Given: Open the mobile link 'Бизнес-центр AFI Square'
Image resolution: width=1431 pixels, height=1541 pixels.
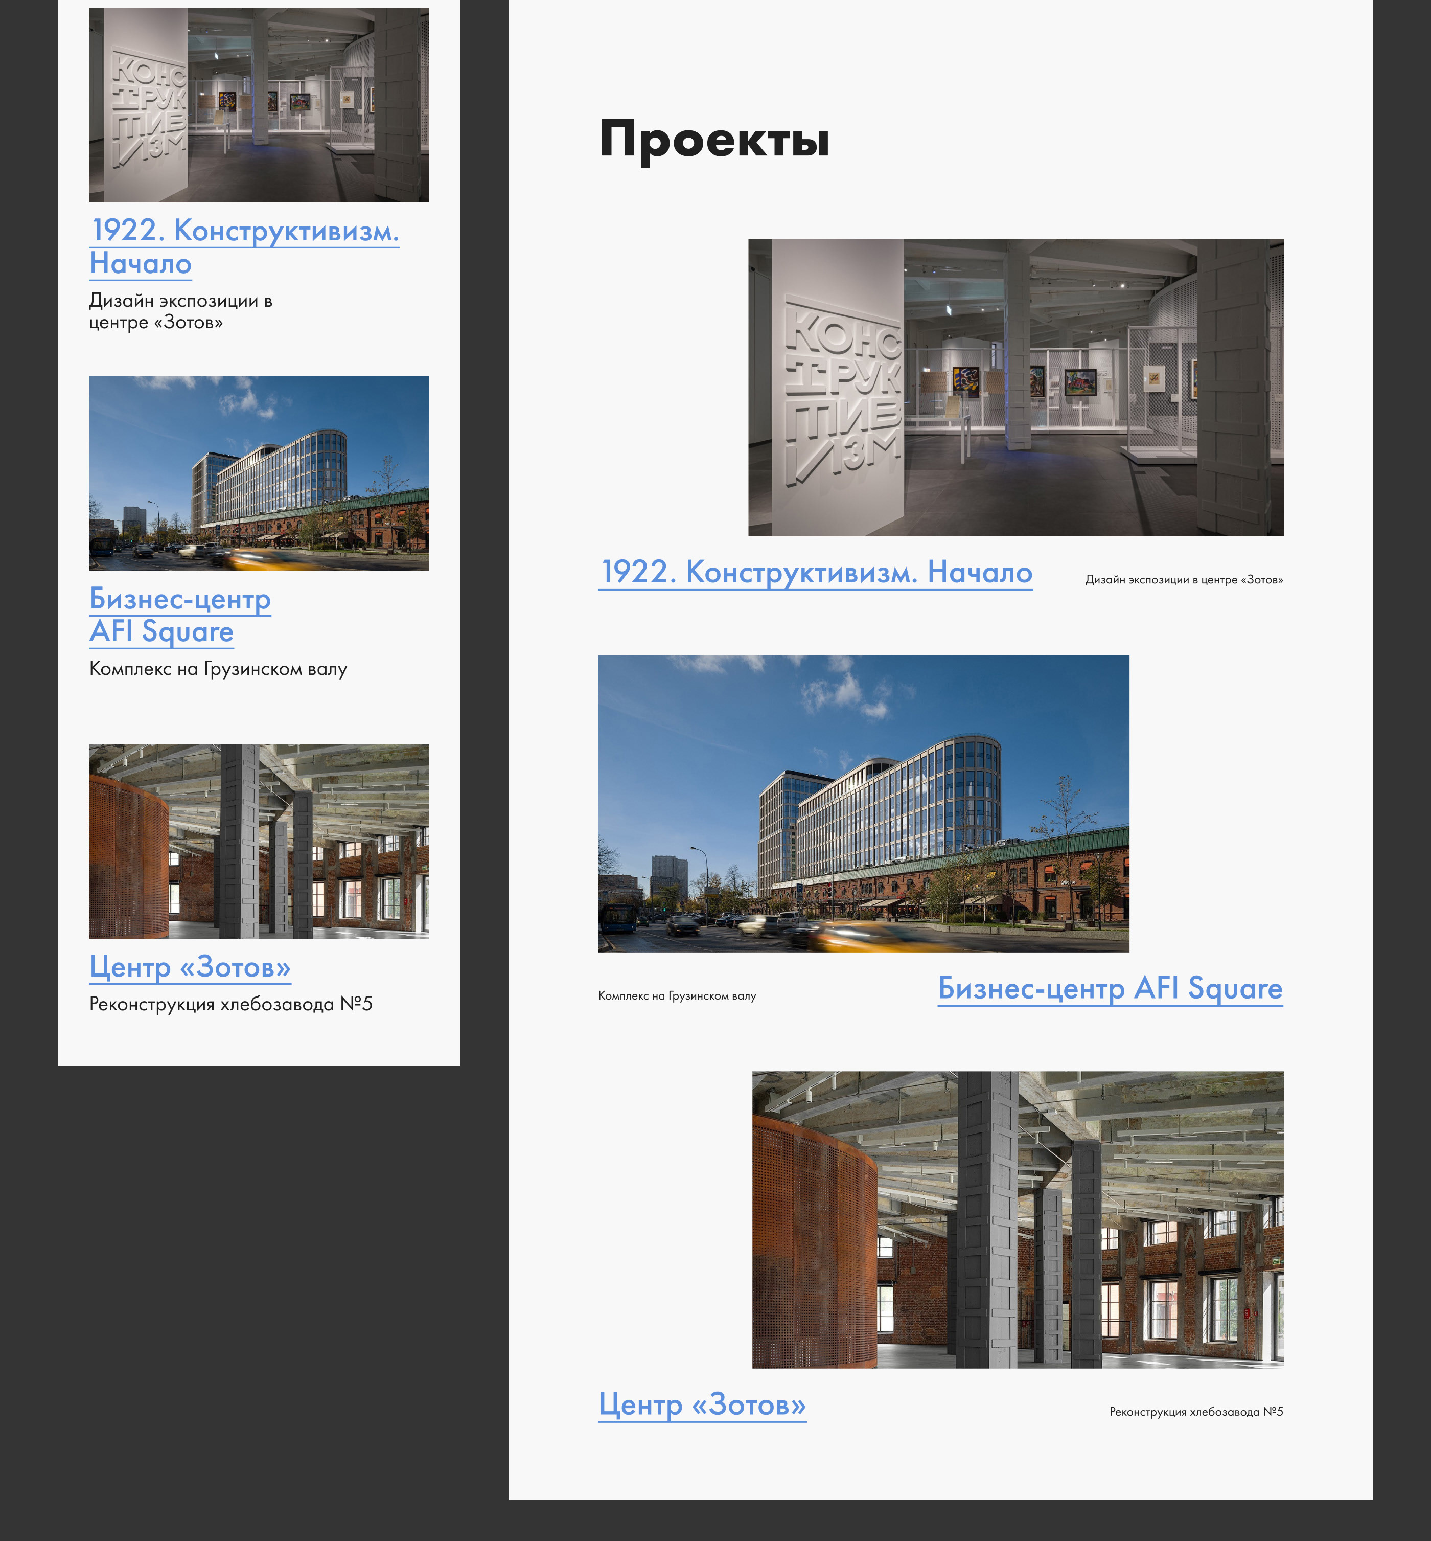Looking at the screenshot, I should tap(180, 600).
